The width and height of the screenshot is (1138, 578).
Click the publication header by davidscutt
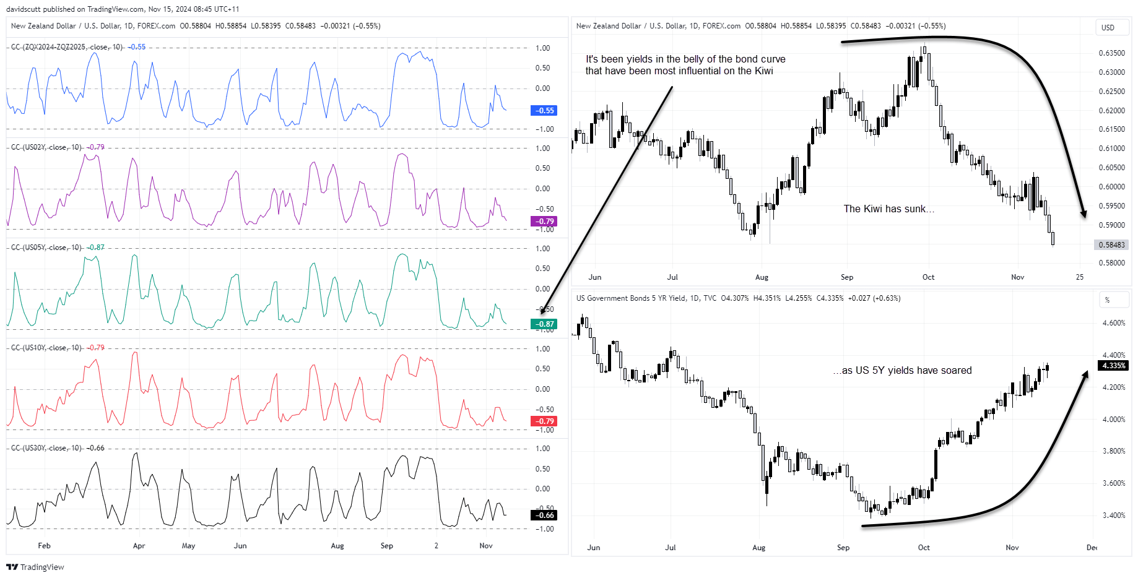click(x=123, y=9)
